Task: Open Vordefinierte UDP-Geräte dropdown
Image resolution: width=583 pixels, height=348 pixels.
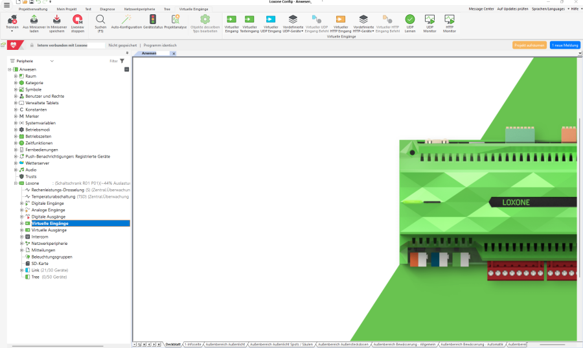Action: [x=293, y=23]
